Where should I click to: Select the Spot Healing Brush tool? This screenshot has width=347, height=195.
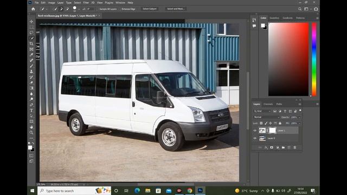click(31, 60)
